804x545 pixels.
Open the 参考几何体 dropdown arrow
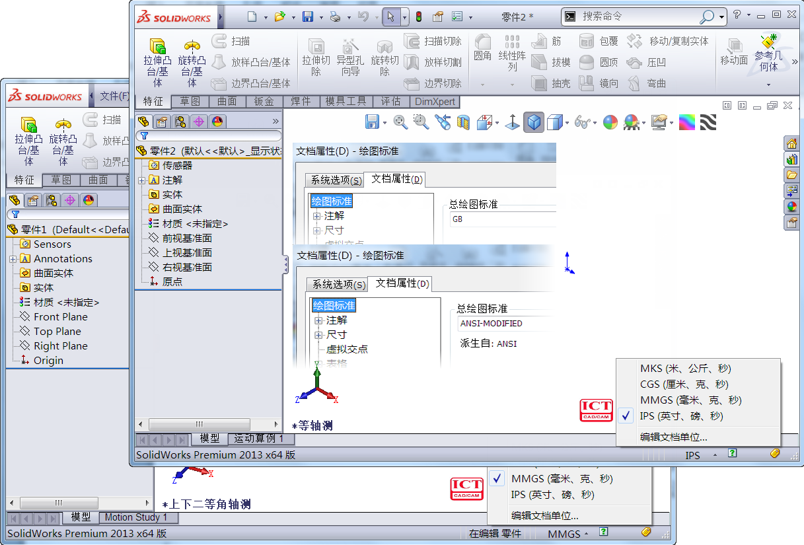point(768,85)
